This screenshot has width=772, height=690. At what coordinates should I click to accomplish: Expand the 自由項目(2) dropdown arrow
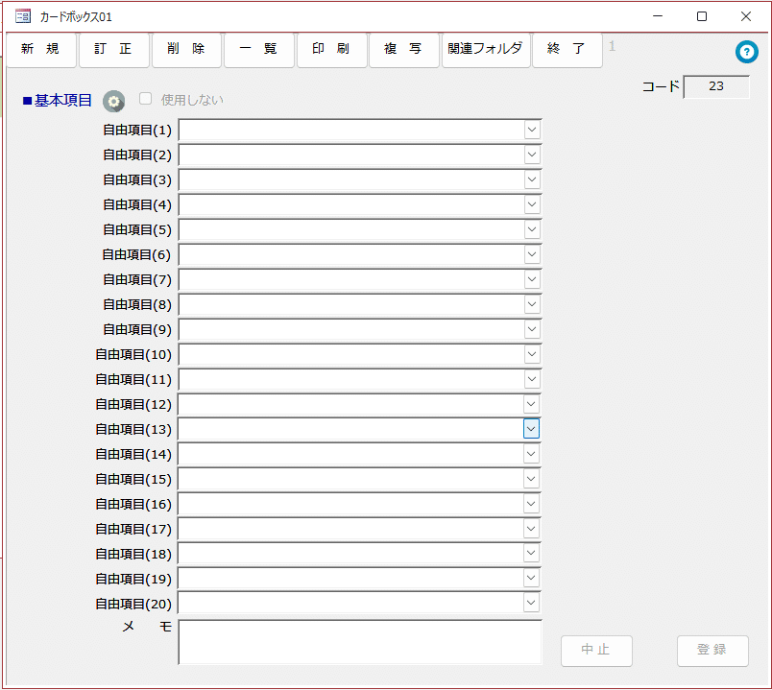point(532,155)
